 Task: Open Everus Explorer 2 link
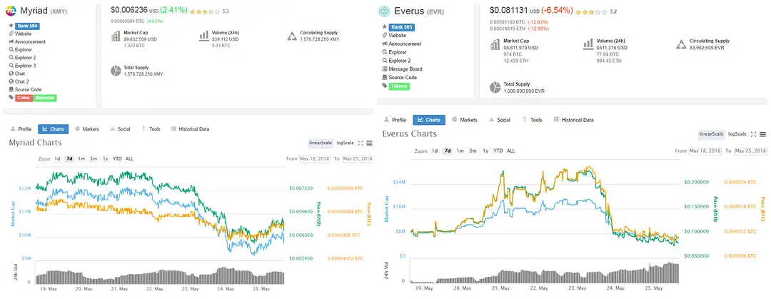399,61
